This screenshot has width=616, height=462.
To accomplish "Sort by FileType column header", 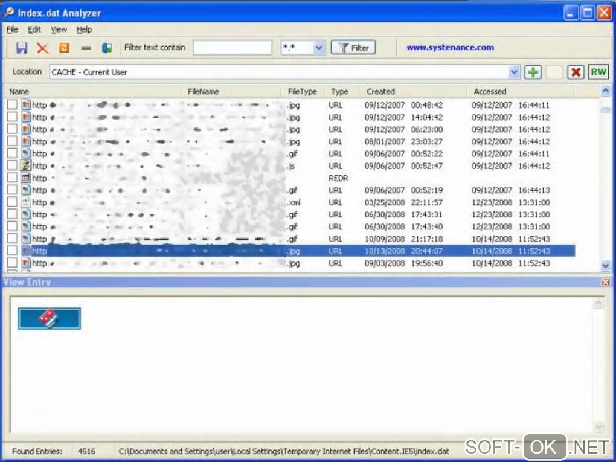I will point(303,92).
